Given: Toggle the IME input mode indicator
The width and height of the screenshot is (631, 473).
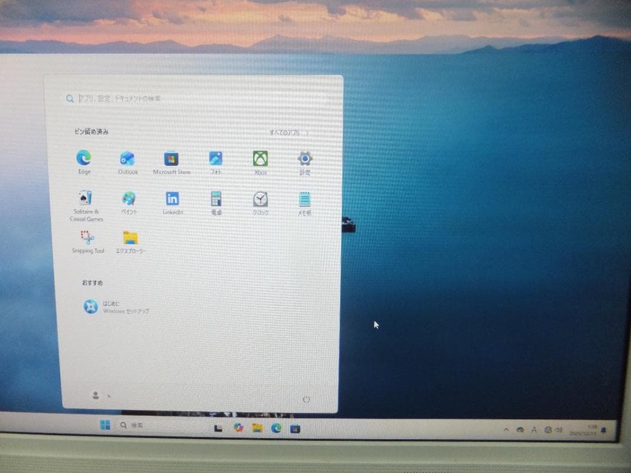Looking at the screenshot, I should click(x=533, y=430).
